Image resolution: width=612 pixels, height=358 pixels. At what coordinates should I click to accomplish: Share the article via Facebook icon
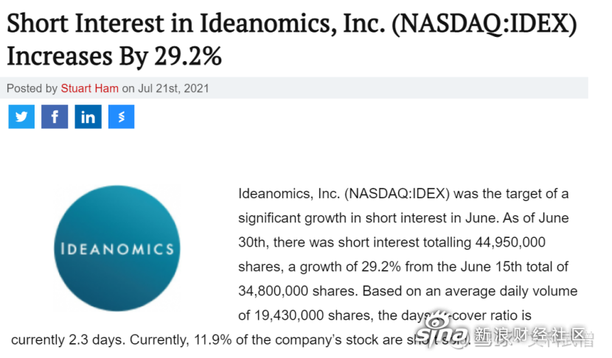click(x=55, y=116)
